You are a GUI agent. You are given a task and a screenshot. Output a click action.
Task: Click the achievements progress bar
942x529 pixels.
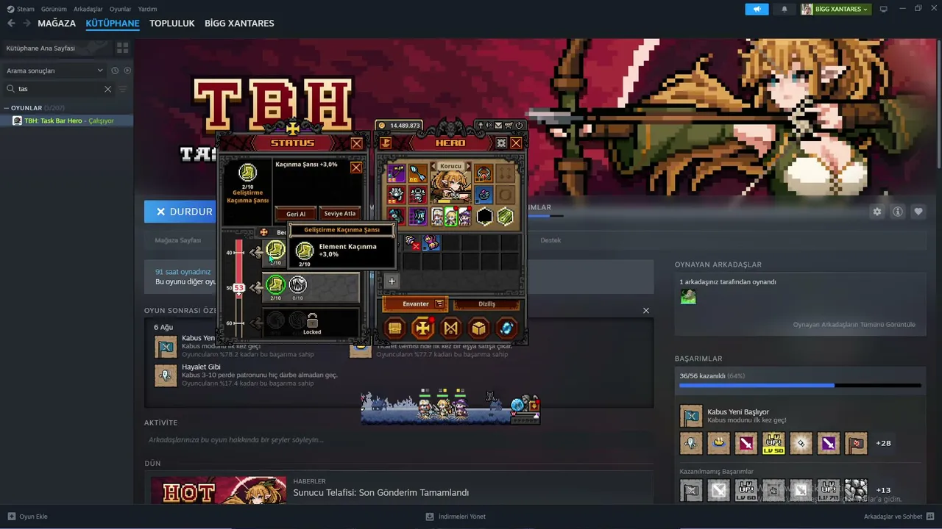coord(800,385)
